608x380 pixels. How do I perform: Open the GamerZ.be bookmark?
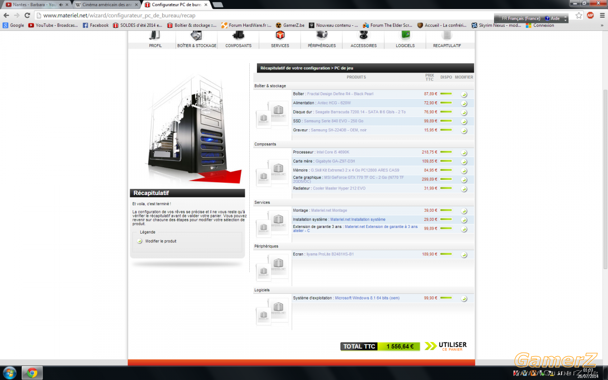[x=290, y=25]
